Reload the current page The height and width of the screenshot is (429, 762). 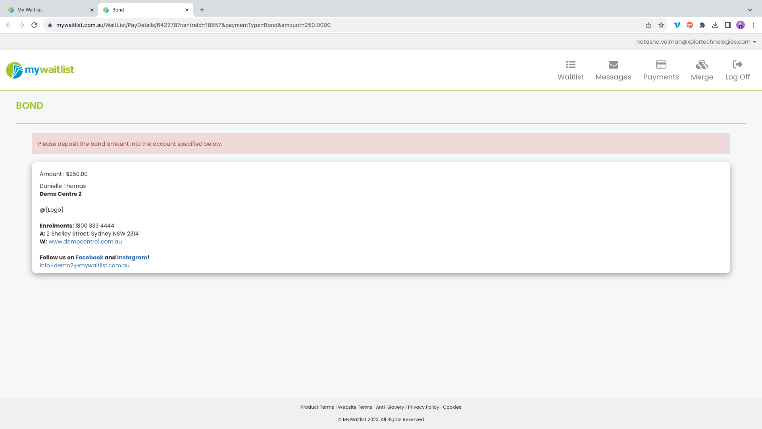pos(34,25)
